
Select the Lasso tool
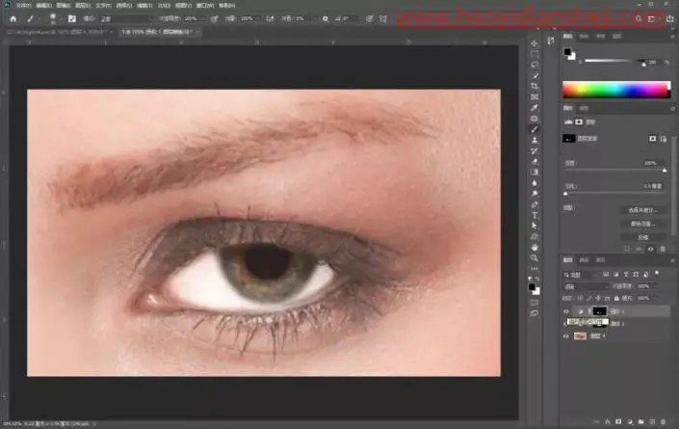[535, 65]
